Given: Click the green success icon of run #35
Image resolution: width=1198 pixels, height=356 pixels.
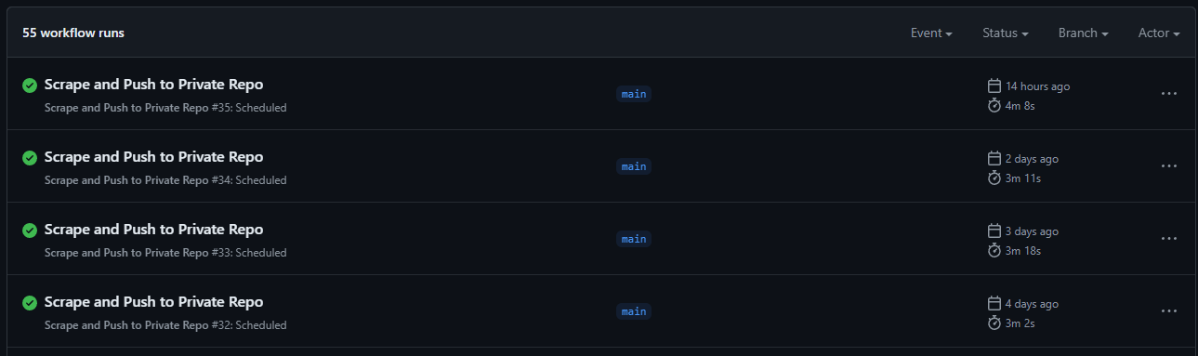Looking at the screenshot, I should pyautogui.click(x=29, y=85).
